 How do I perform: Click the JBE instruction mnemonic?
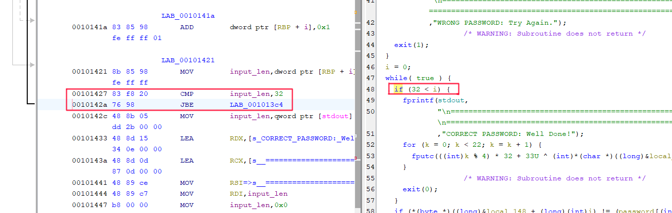pyautogui.click(x=188, y=105)
